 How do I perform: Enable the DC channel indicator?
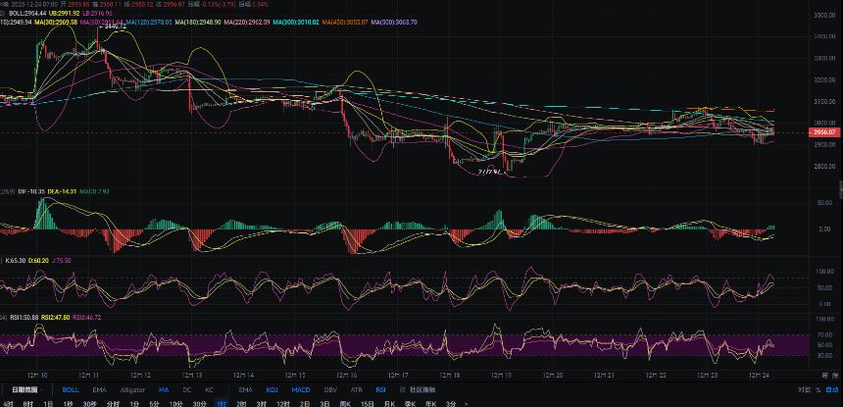[187, 389]
